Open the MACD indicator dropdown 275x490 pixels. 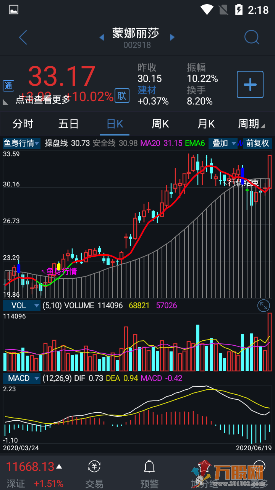22,378
